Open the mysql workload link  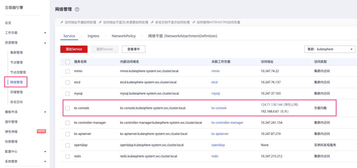[x=216, y=93]
